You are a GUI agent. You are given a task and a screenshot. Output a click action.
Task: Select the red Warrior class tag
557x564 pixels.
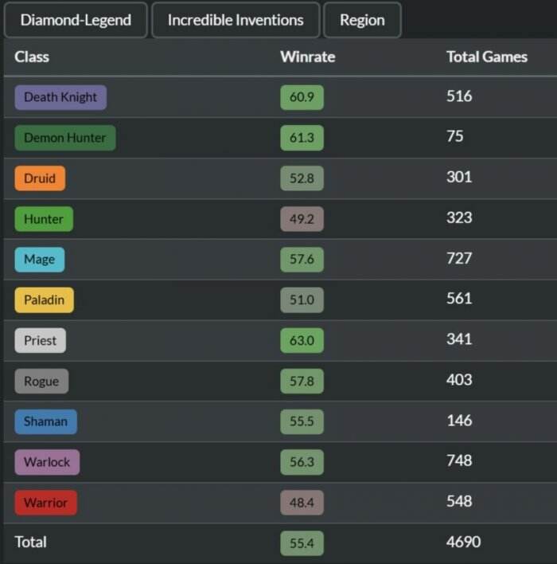pos(45,503)
